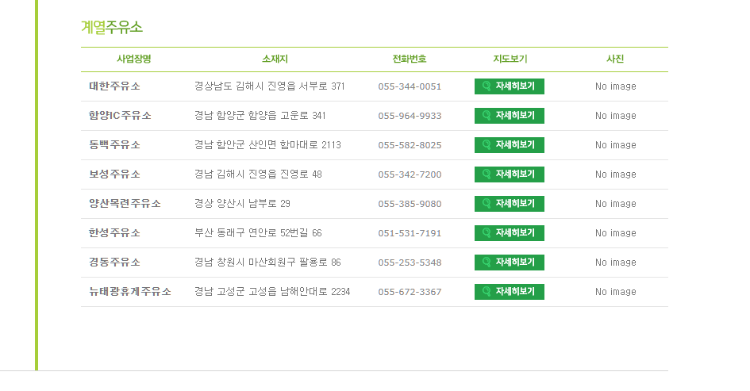Click the 사진 column header
750x391 pixels.
click(x=615, y=59)
